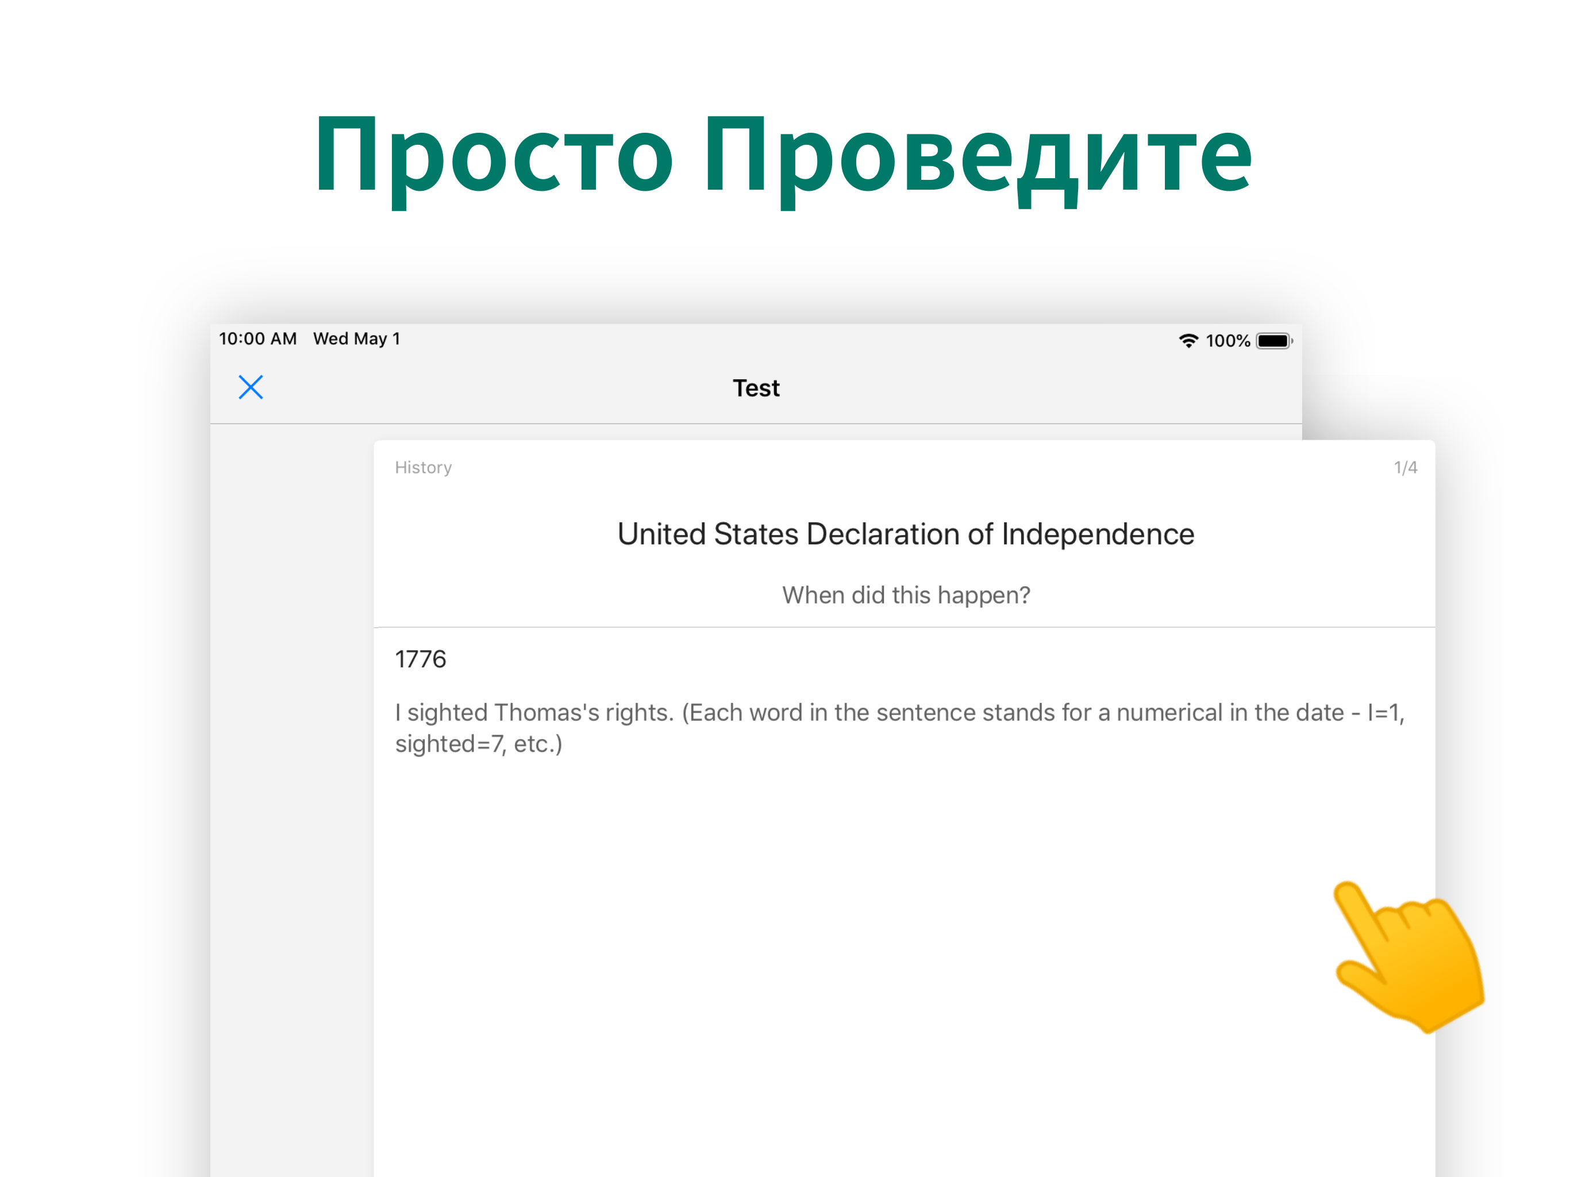Tap the card title United States Declaration of Independence
Screen dimensions: 1570x1177
coord(905,534)
